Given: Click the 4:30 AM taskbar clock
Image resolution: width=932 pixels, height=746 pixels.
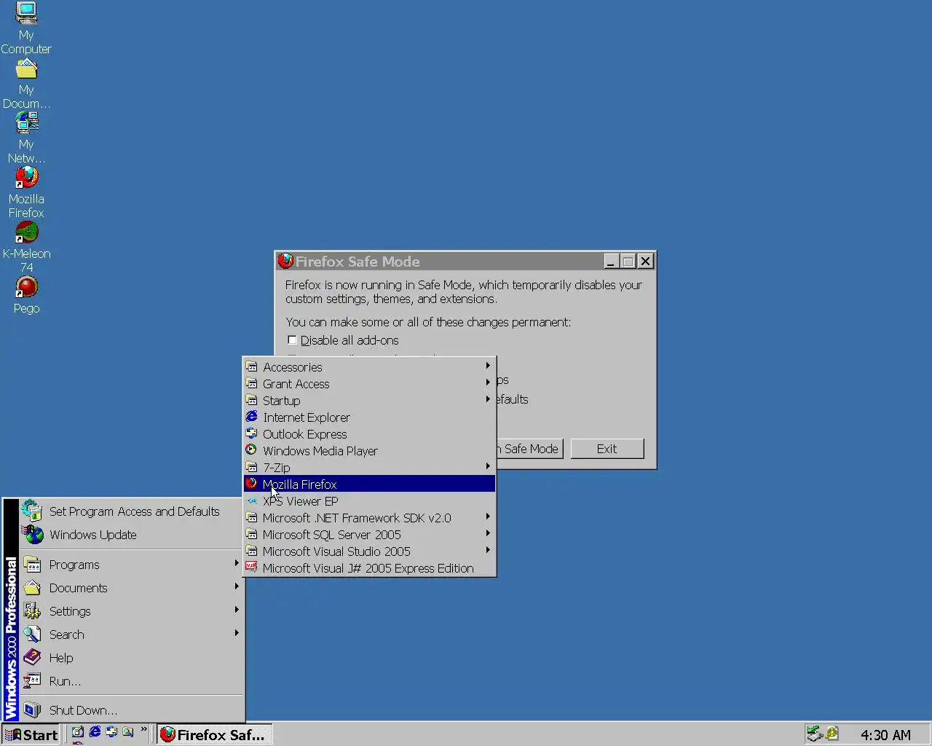Looking at the screenshot, I should point(885,735).
